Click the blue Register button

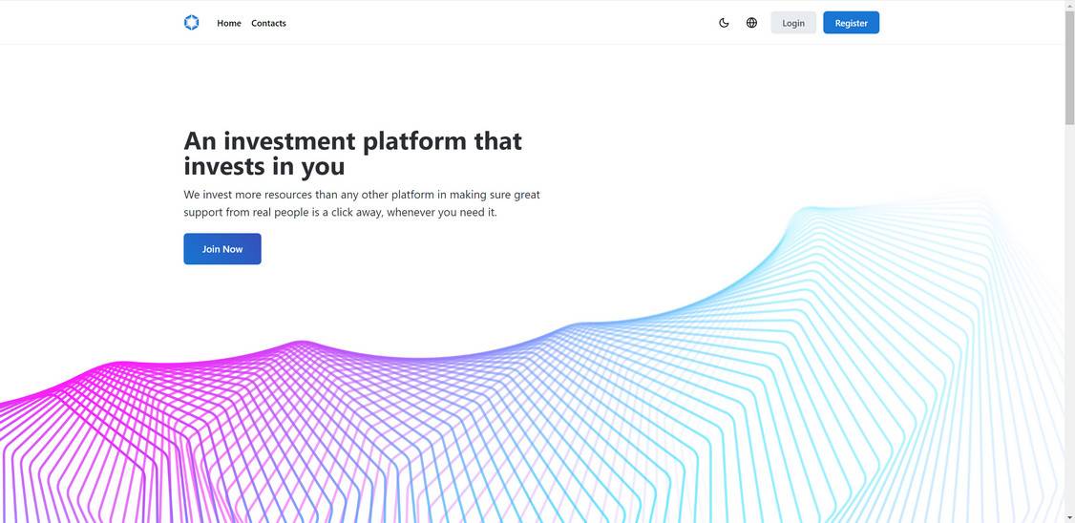pyautogui.click(x=851, y=23)
